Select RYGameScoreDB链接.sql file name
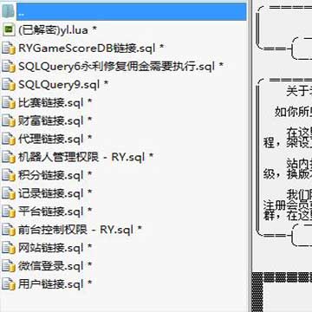The width and height of the screenshot is (312, 312). tap(91, 48)
